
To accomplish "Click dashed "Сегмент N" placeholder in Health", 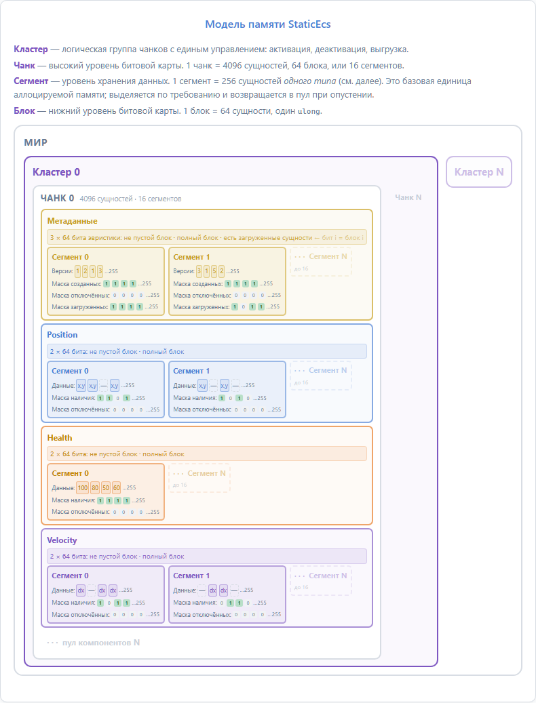I will [x=199, y=478].
